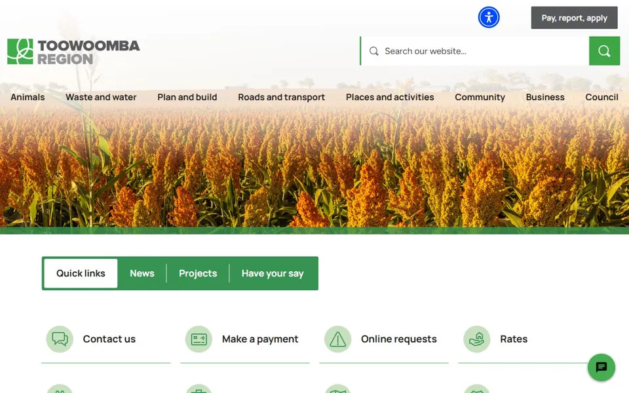Click the magnifier icon inside search field
This screenshot has width=629, height=393.
[x=374, y=51]
